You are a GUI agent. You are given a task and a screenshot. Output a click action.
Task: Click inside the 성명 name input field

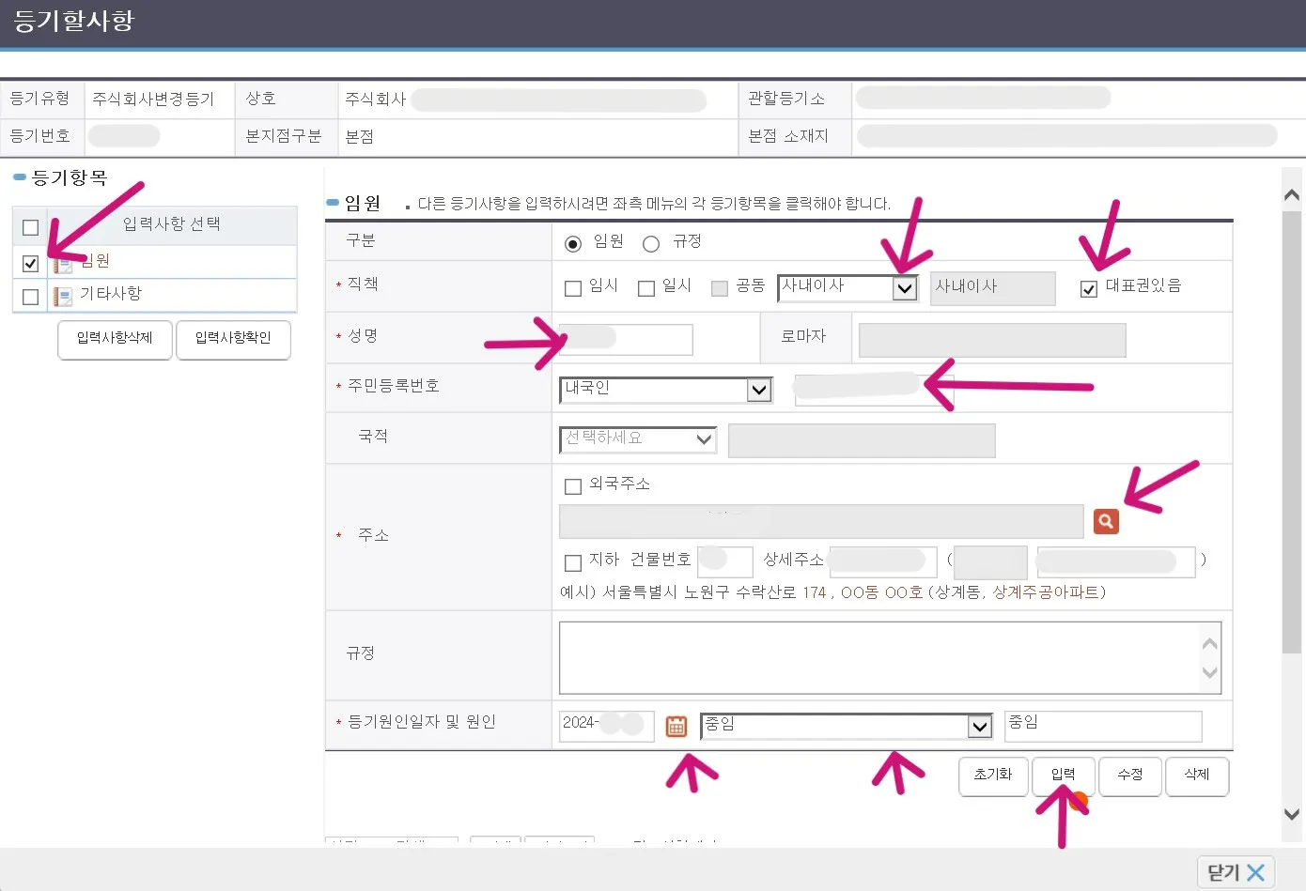[x=627, y=339]
